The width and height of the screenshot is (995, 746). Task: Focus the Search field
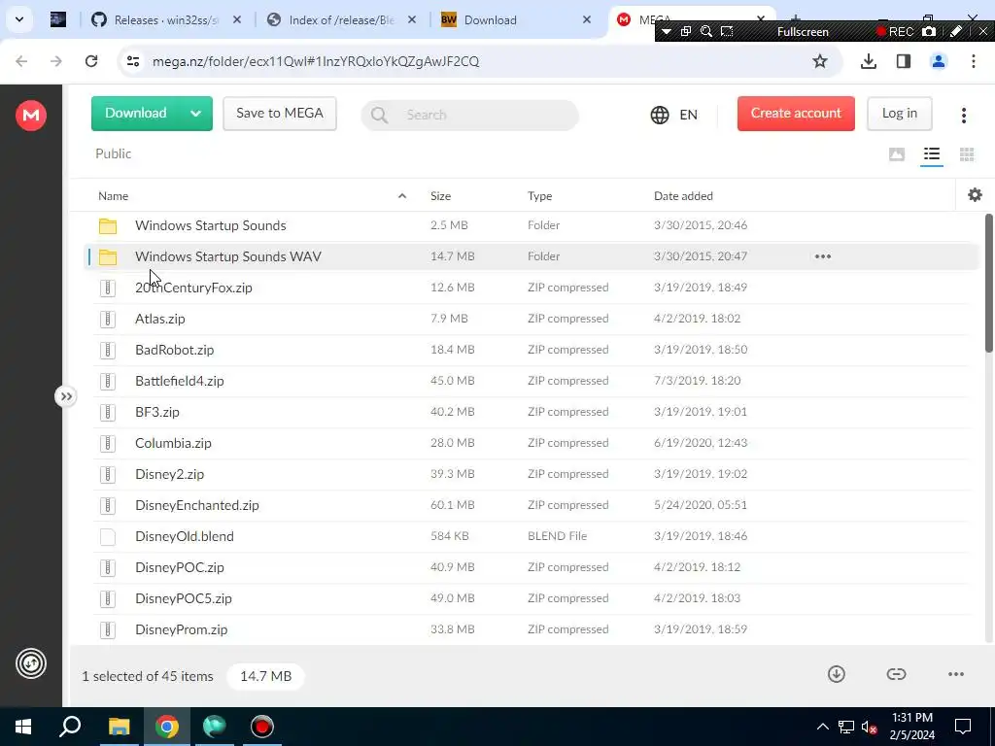click(469, 115)
